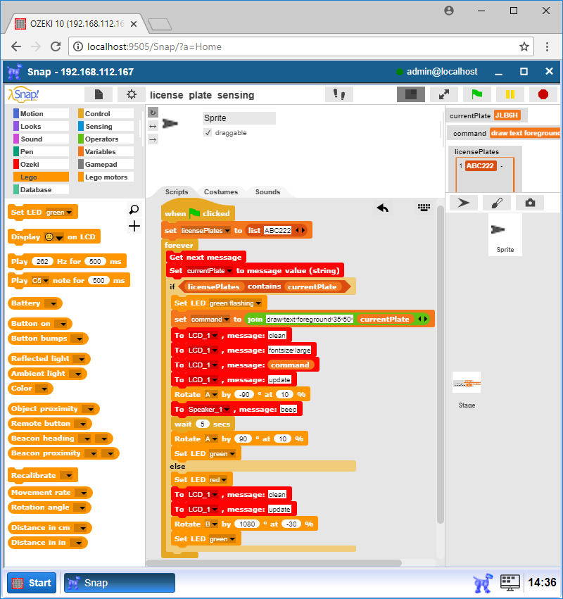Open the Play C5 note dropdown
This screenshot has width=563, height=599.
[x=46, y=281]
